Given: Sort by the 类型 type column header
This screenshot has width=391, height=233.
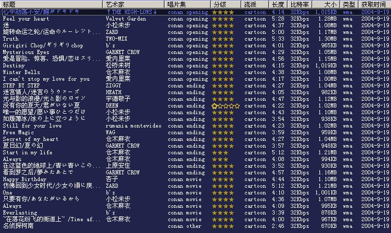Looking at the screenshot, I should click(349, 4).
